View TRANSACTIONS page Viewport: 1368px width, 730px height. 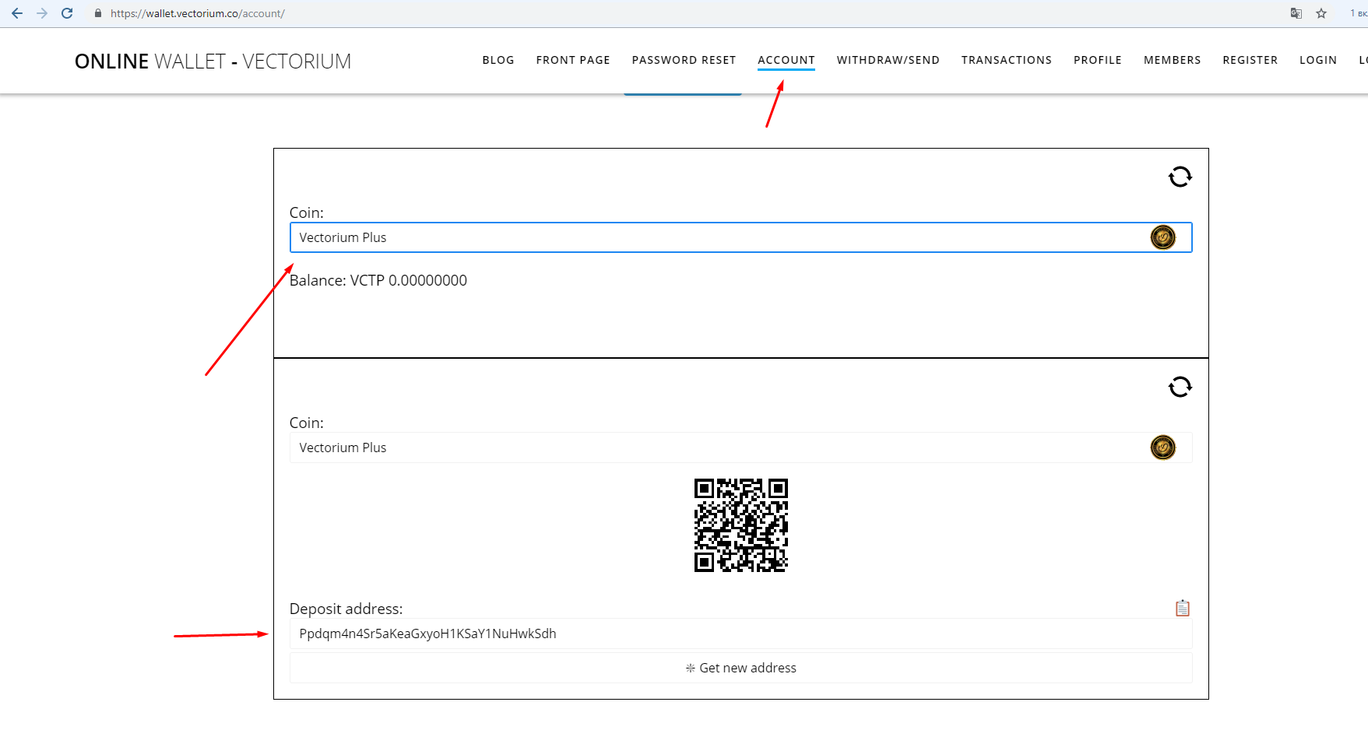[1007, 60]
